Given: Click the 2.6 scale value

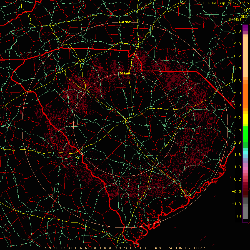Looking at the screenshot, I should pos(237,142).
